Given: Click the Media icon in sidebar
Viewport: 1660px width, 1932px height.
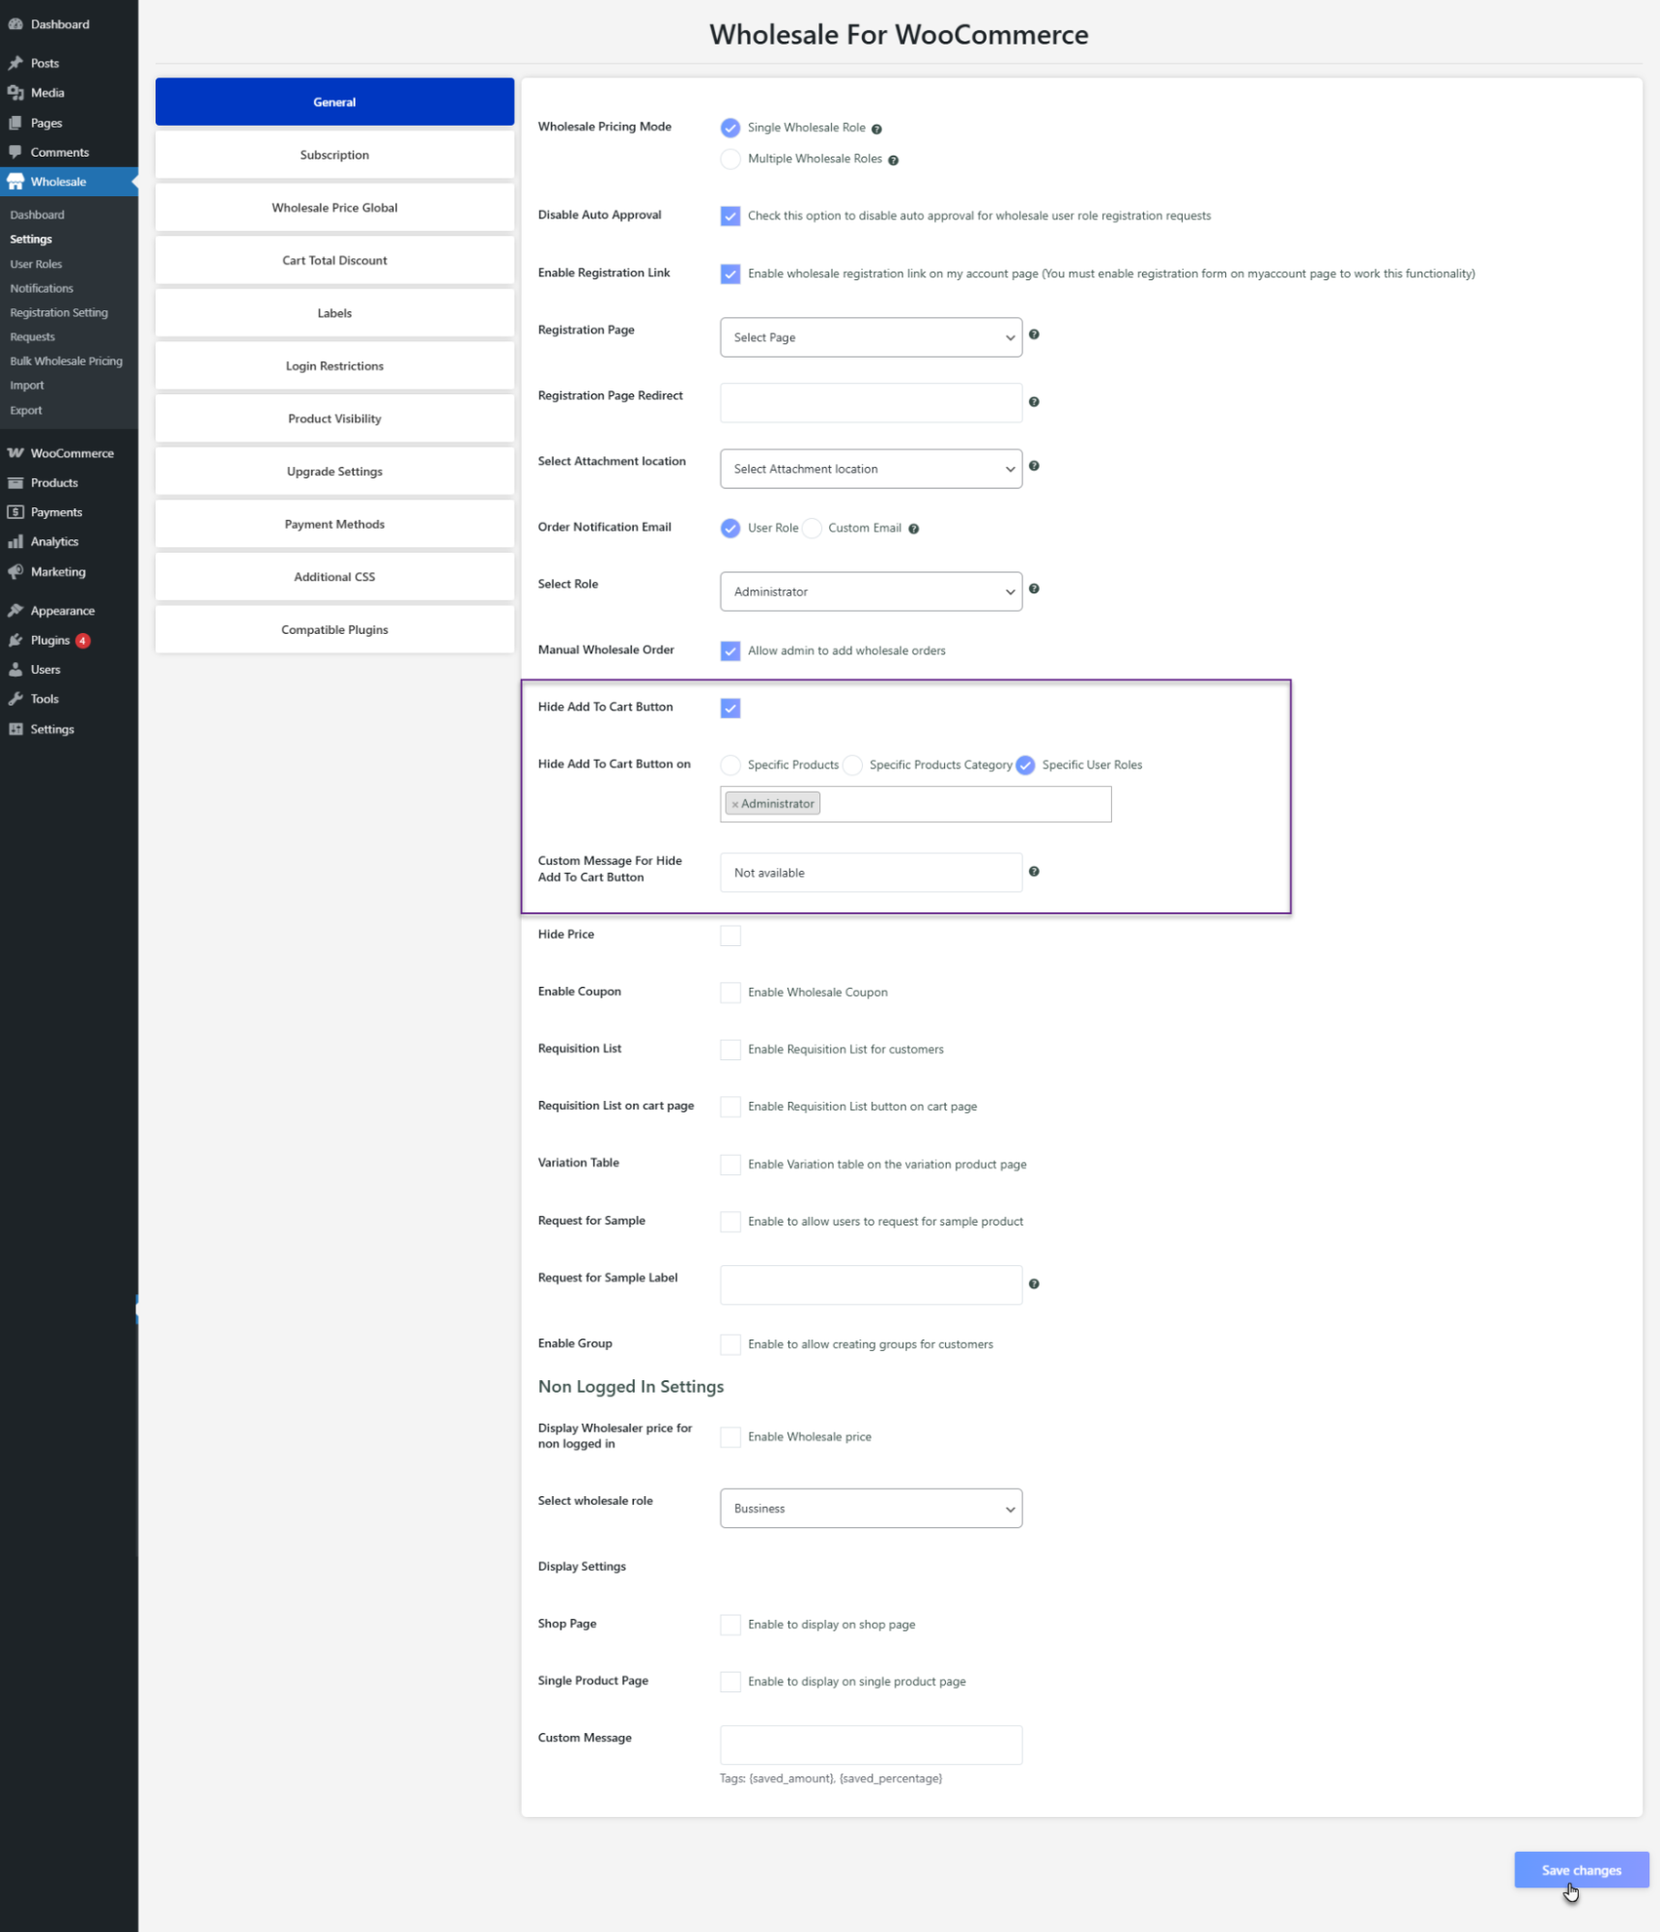Looking at the screenshot, I should (x=15, y=93).
